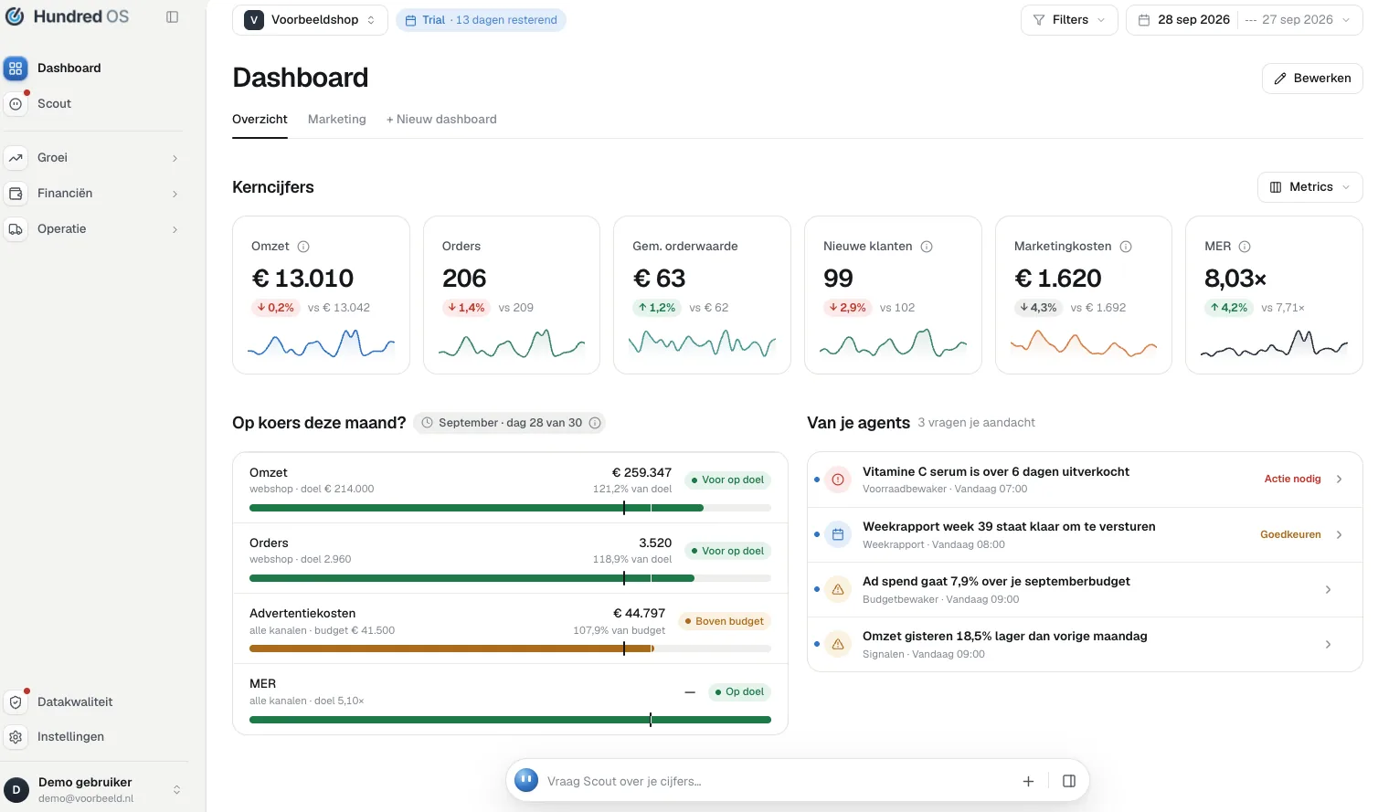The image size is (1378, 812).
Task: Open Instellingen in the sidebar
Action: pyautogui.click(x=94, y=737)
